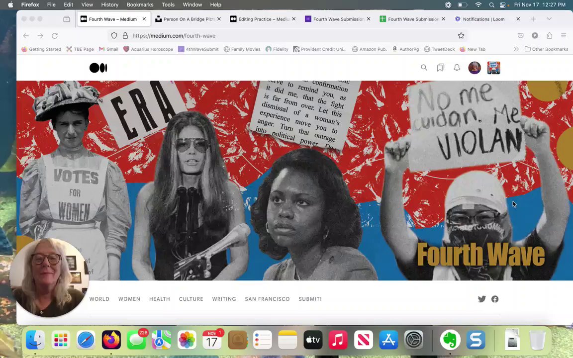Launch Evernote from the dock
The image size is (573, 358).
point(450,340)
